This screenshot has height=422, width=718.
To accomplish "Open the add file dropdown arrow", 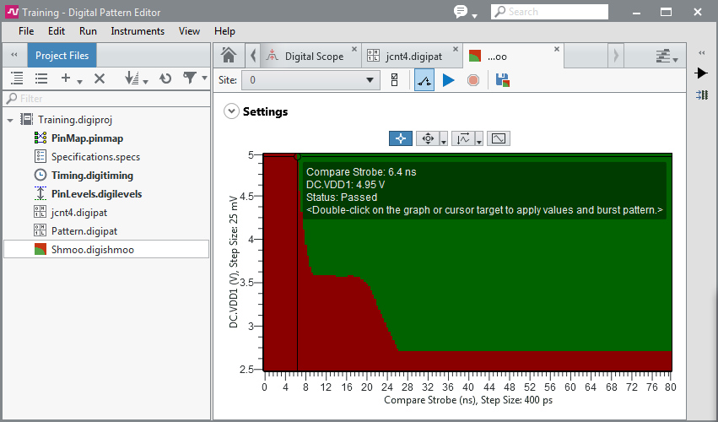I will click(79, 82).
